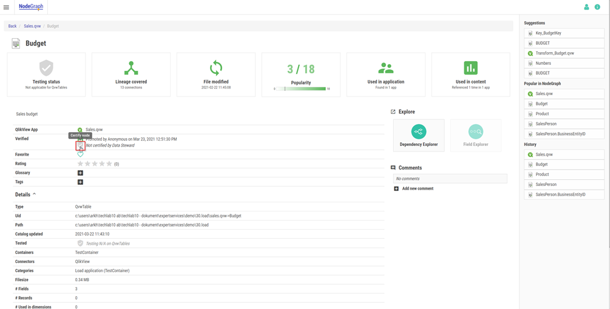Open Sales.qvw link in QlikView App row
610x309 pixels.
pos(94,130)
